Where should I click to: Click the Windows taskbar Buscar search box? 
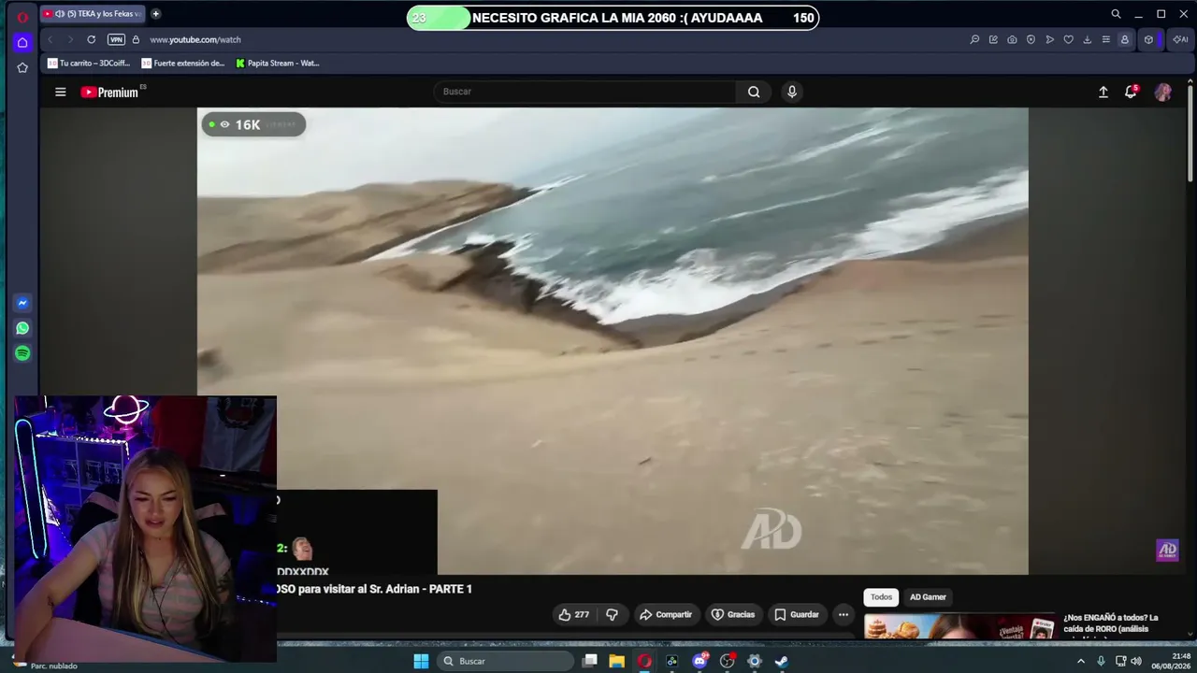[505, 661]
